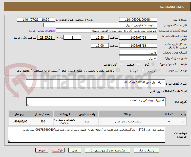Viewport: 191px width, 157px height.
Task: Click the resize grip of شرح کلی نیاز box
Action: (27, 87)
